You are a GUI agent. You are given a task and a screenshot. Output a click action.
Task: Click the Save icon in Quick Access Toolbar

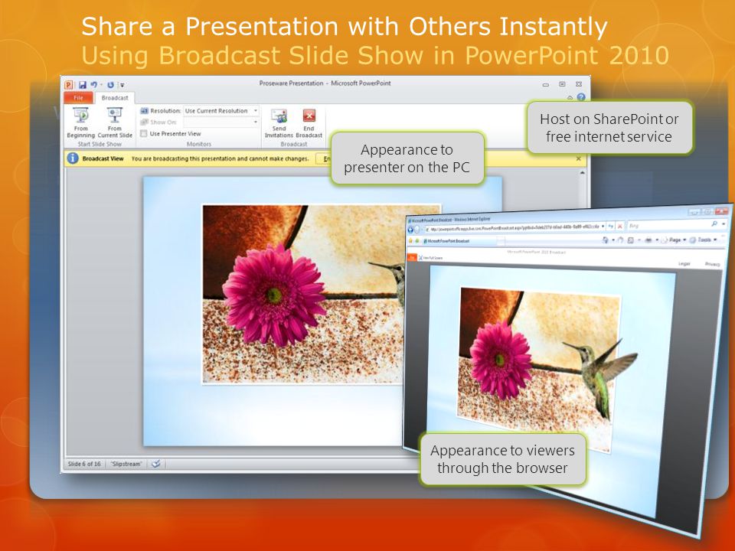(83, 85)
